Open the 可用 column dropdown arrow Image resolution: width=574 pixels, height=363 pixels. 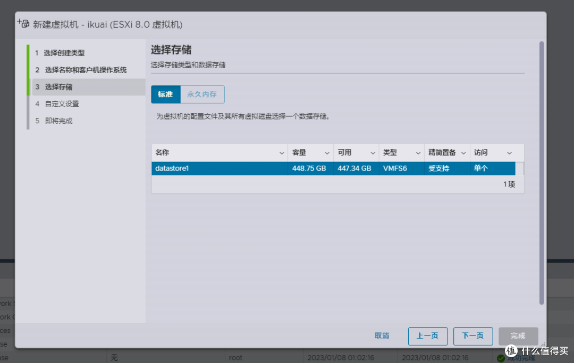[x=372, y=152]
